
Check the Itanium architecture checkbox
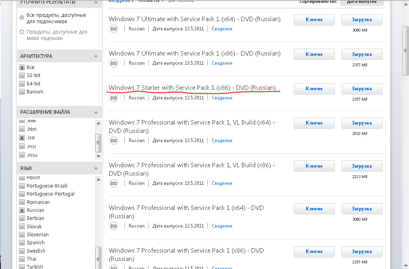click(x=22, y=92)
